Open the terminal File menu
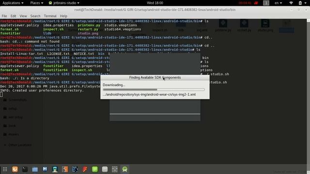This screenshot has height=174, width=310. tap(4, 16)
